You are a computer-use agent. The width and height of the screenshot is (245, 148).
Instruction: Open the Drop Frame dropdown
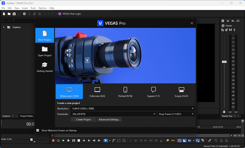click(176, 114)
